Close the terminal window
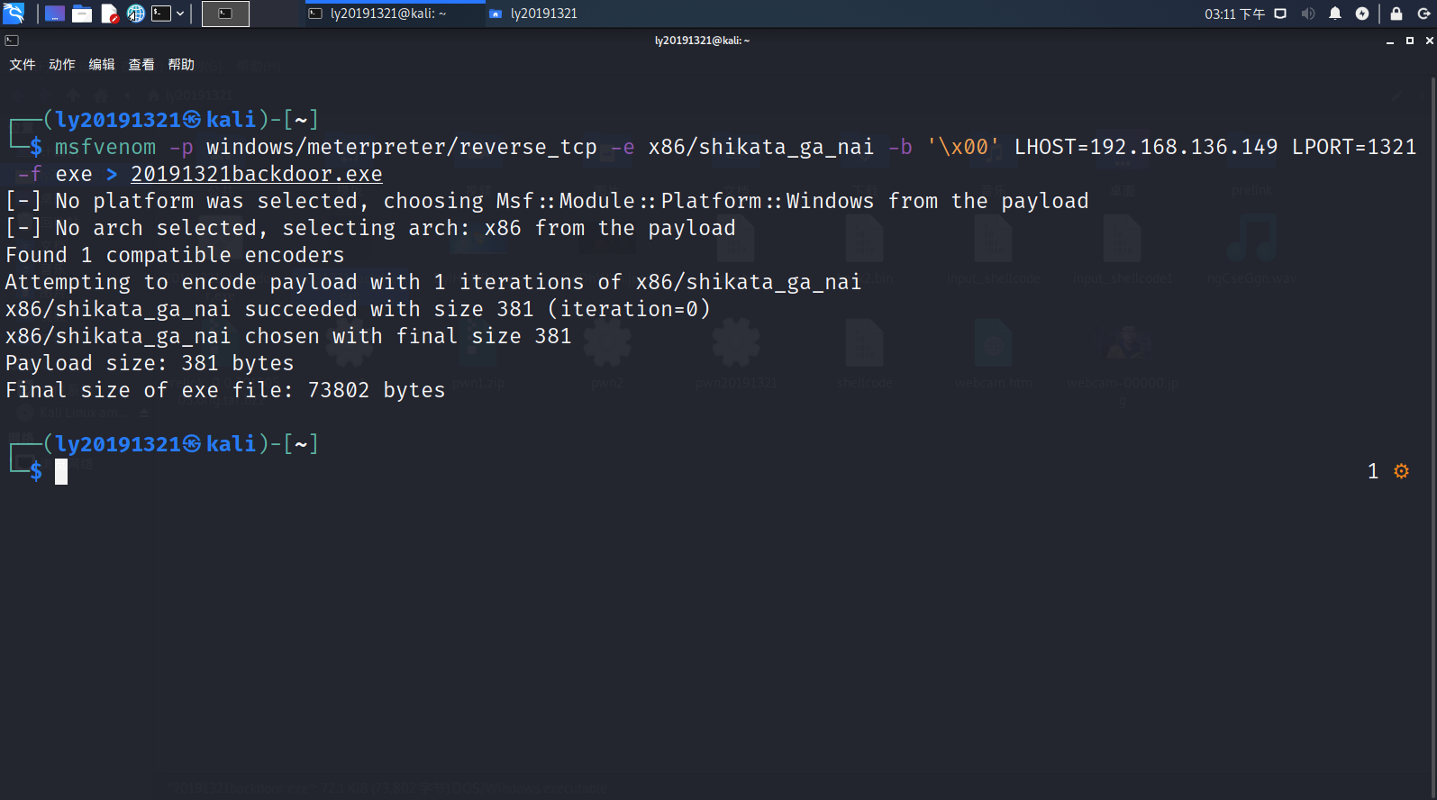The image size is (1437, 800). click(1429, 41)
